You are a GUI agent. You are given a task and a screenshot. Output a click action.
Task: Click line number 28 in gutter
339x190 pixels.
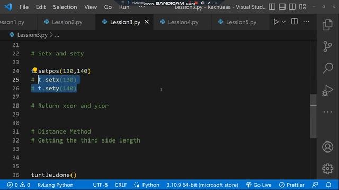point(15,106)
